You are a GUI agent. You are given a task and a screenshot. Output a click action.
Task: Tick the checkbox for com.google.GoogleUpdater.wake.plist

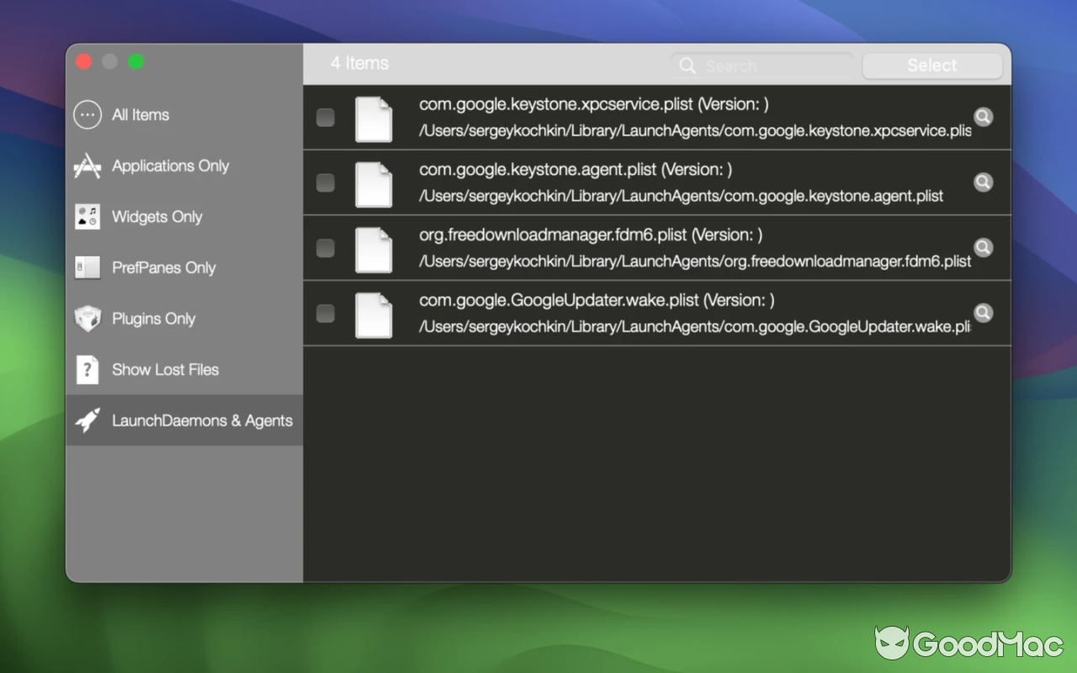[325, 314]
